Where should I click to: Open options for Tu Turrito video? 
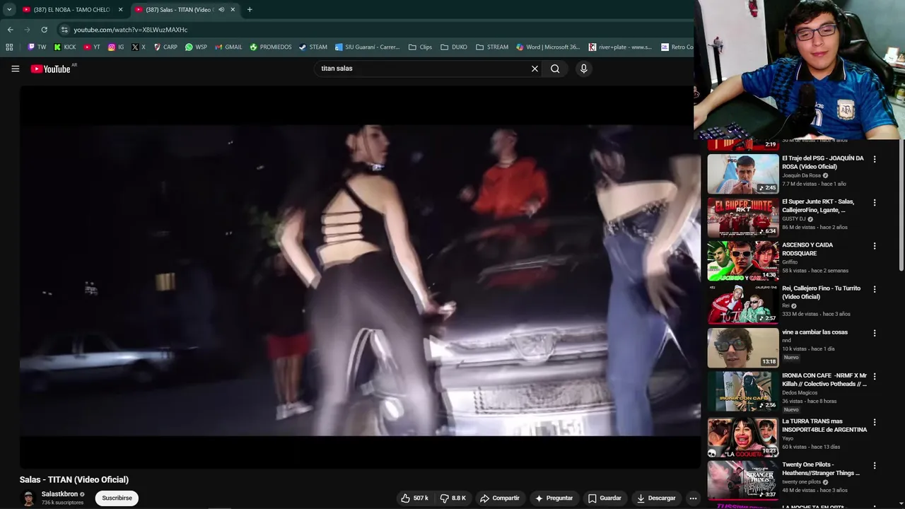pos(875,289)
